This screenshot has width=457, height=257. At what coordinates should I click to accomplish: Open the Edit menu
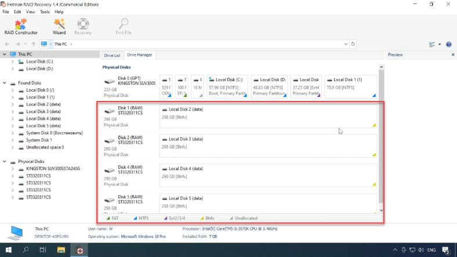(17, 12)
